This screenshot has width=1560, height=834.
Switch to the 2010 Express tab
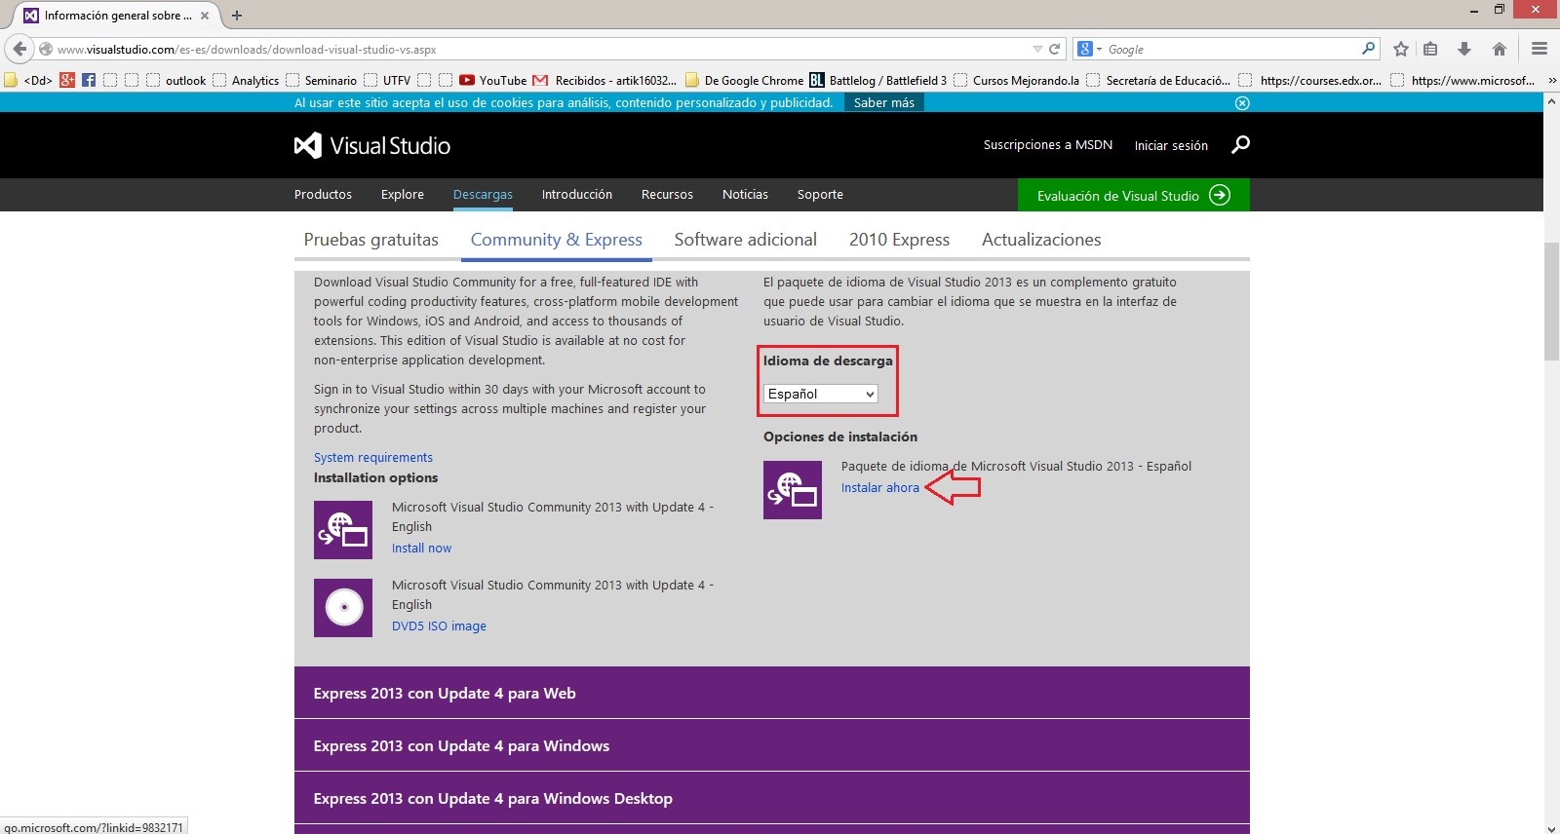[899, 240]
